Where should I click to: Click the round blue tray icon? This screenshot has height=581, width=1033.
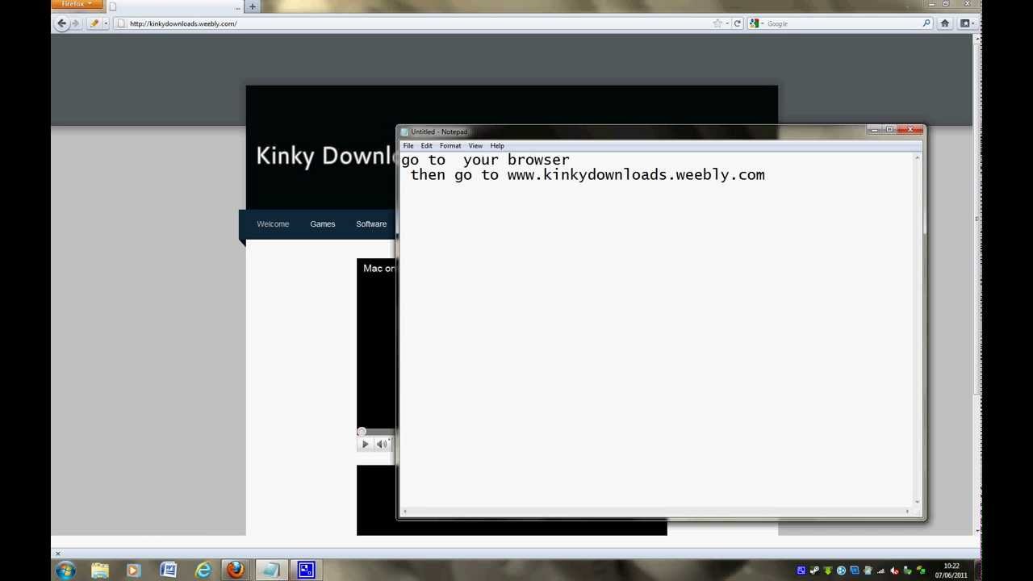point(841,571)
